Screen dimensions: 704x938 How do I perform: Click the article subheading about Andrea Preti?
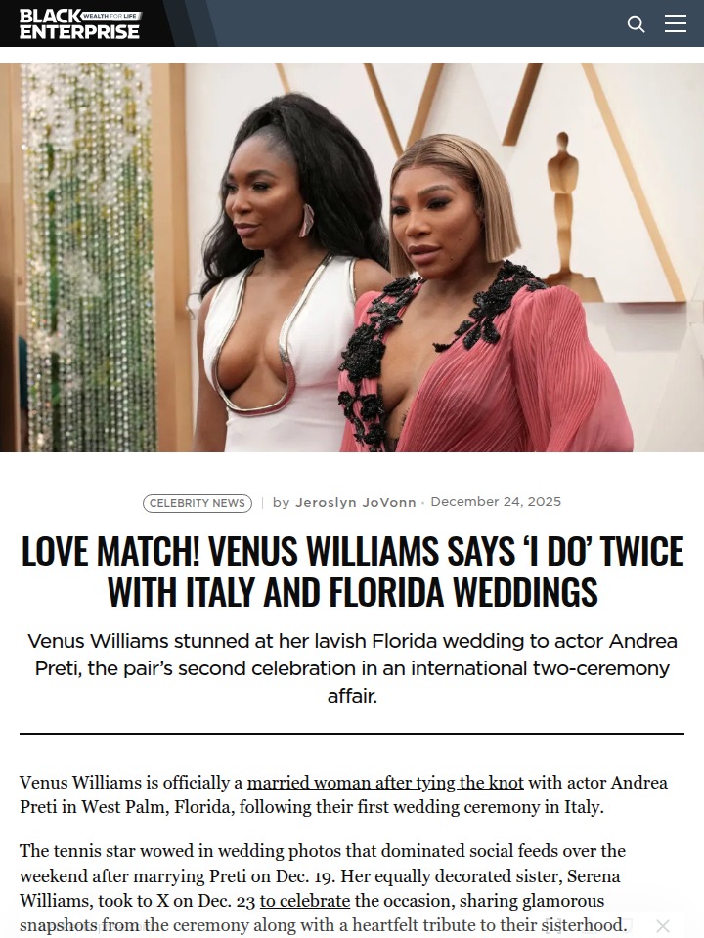click(352, 668)
